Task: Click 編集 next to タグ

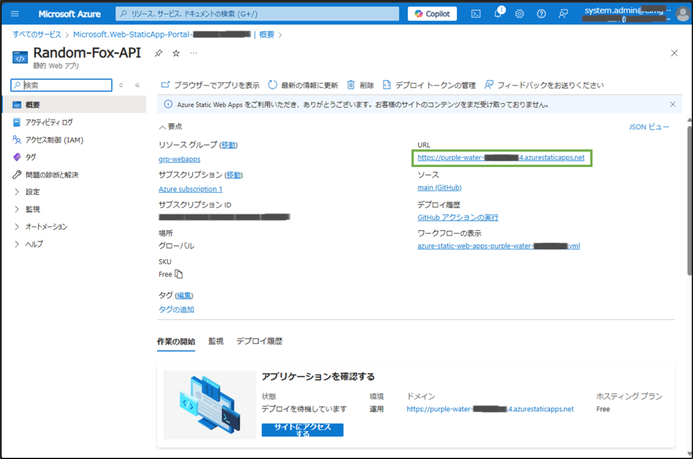Action: (184, 295)
